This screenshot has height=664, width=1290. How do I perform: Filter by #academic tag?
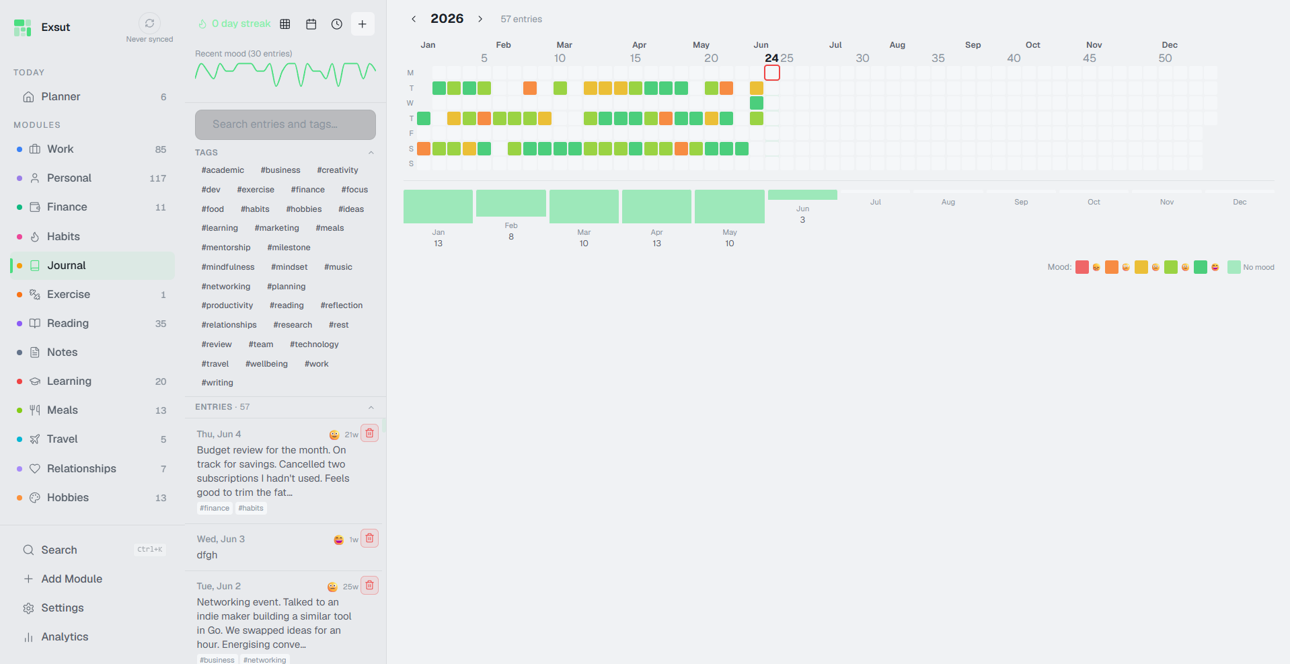pyautogui.click(x=223, y=170)
